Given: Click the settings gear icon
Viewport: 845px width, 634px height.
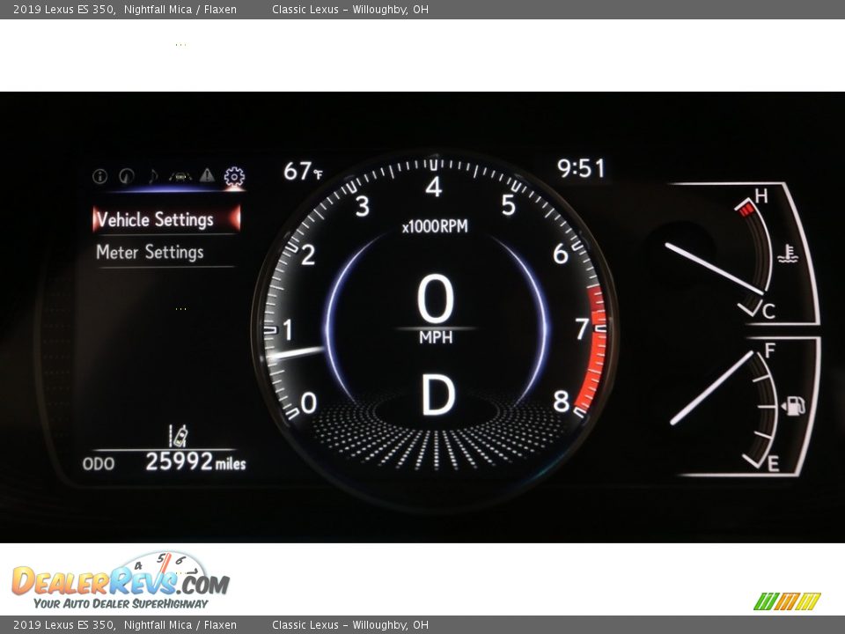Looking at the screenshot, I should pos(234,176).
